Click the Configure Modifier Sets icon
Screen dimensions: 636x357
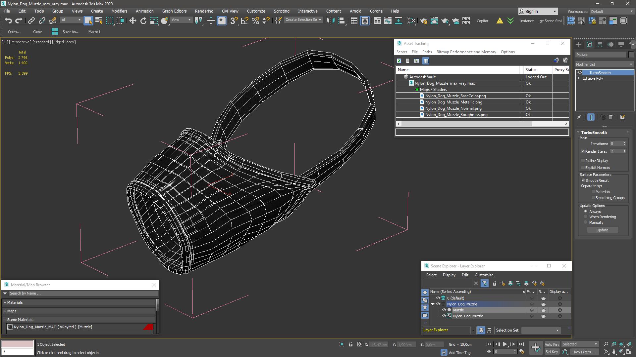click(x=622, y=117)
